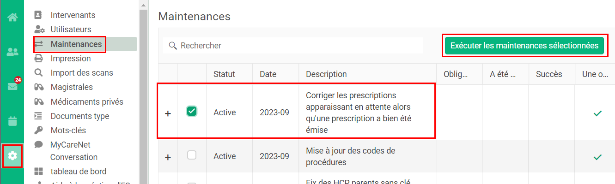Click Exécuter les maintenances sélectionnées button

[x=524, y=46]
